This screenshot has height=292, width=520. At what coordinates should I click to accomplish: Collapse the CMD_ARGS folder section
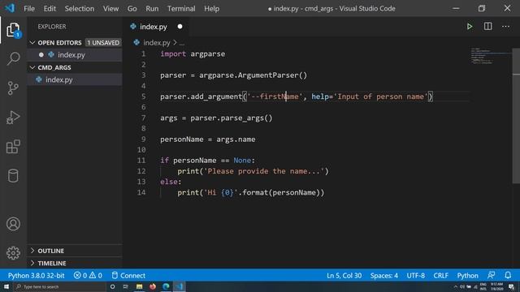click(32, 67)
